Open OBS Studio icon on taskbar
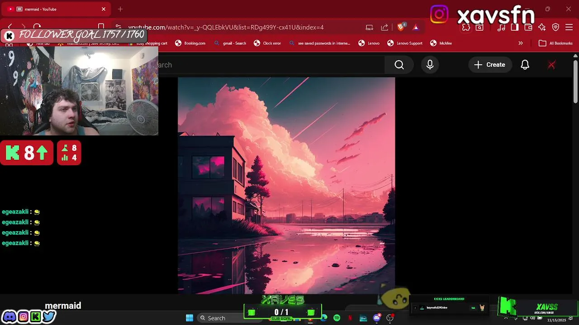This screenshot has height=325, width=579. pyautogui.click(x=390, y=318)
